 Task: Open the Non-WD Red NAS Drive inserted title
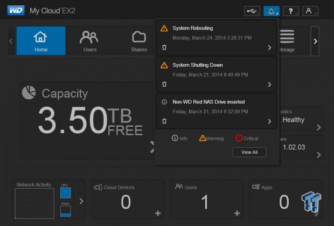208,102
